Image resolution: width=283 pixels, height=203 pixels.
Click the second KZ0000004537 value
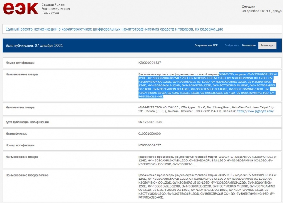[150, 145]
